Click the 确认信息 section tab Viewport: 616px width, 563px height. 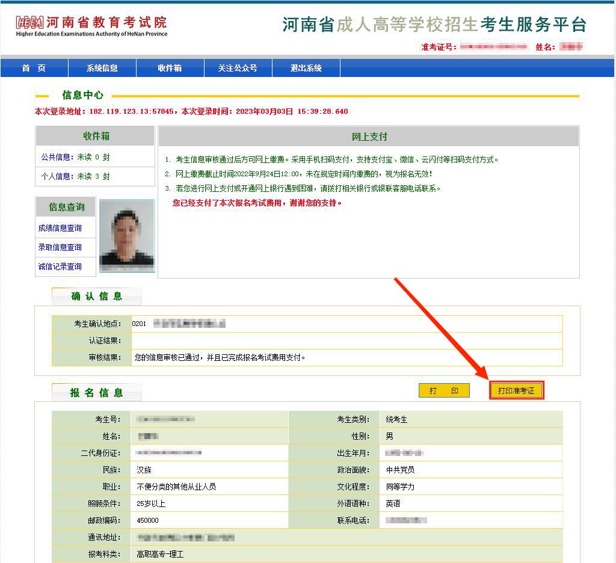97,296
